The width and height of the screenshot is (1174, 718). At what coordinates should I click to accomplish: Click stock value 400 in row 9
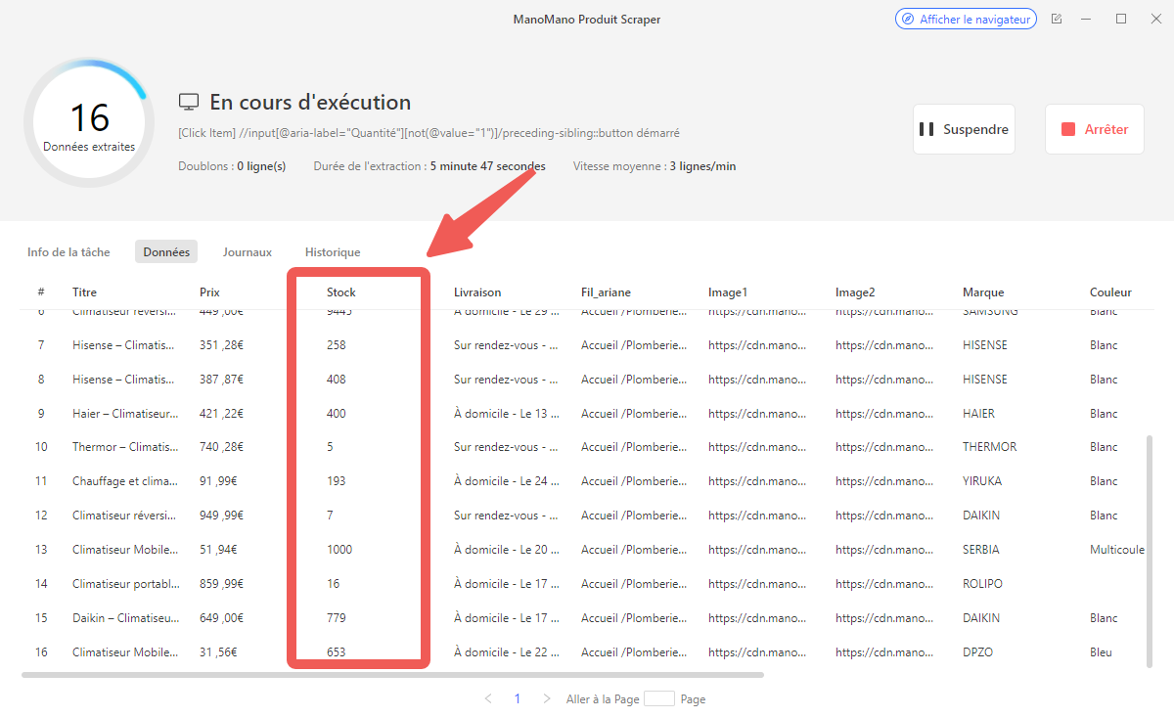pyautogui.click(x=337, y=414)
